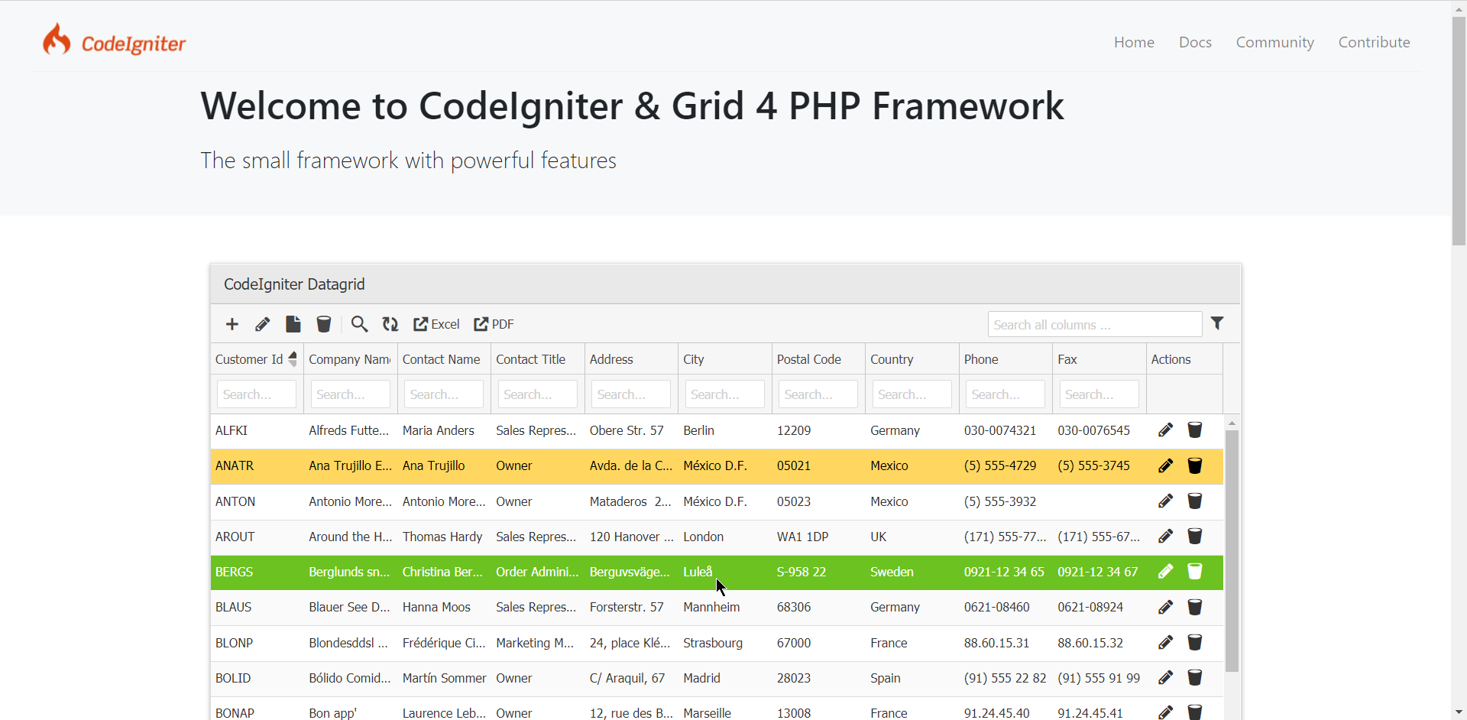Click the toolbar pencil edit icon

[x=263, y=324]
